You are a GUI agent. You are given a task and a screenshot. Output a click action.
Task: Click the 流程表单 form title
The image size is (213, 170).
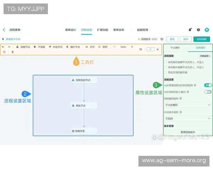click(15, 30)
